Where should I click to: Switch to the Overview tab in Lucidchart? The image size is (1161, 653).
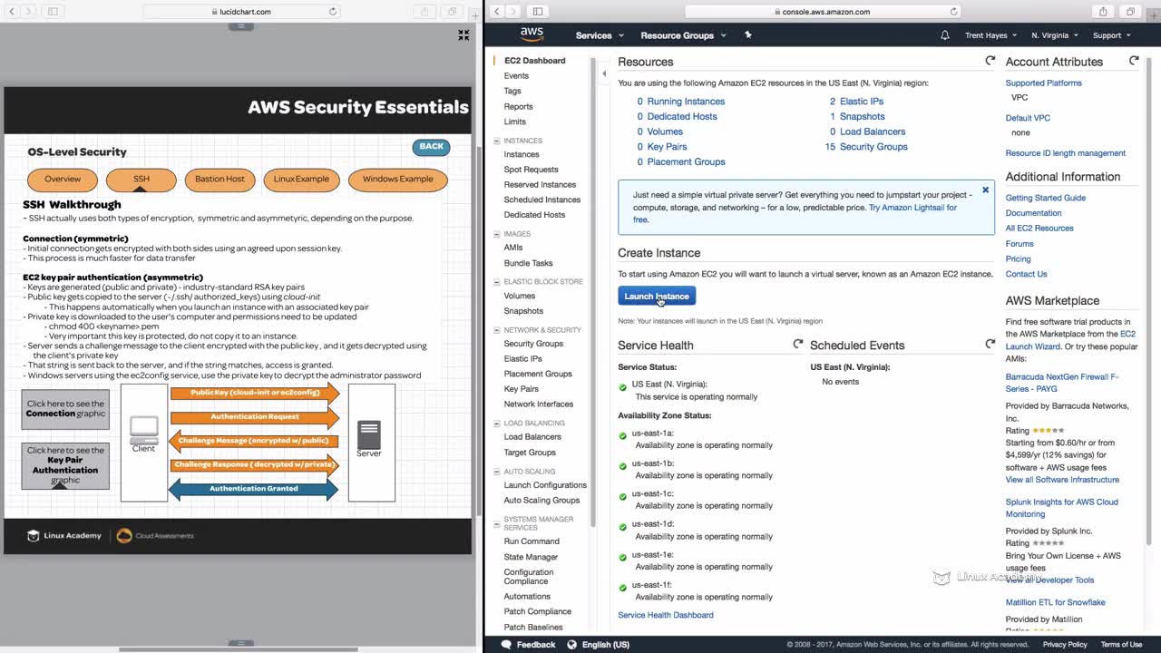pyautogui.click(x=63, y=179)
